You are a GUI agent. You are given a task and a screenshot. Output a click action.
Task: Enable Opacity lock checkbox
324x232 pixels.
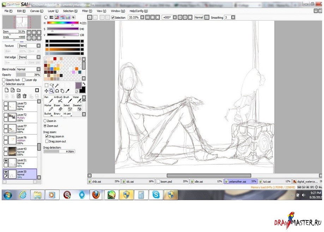pos(4,80)
